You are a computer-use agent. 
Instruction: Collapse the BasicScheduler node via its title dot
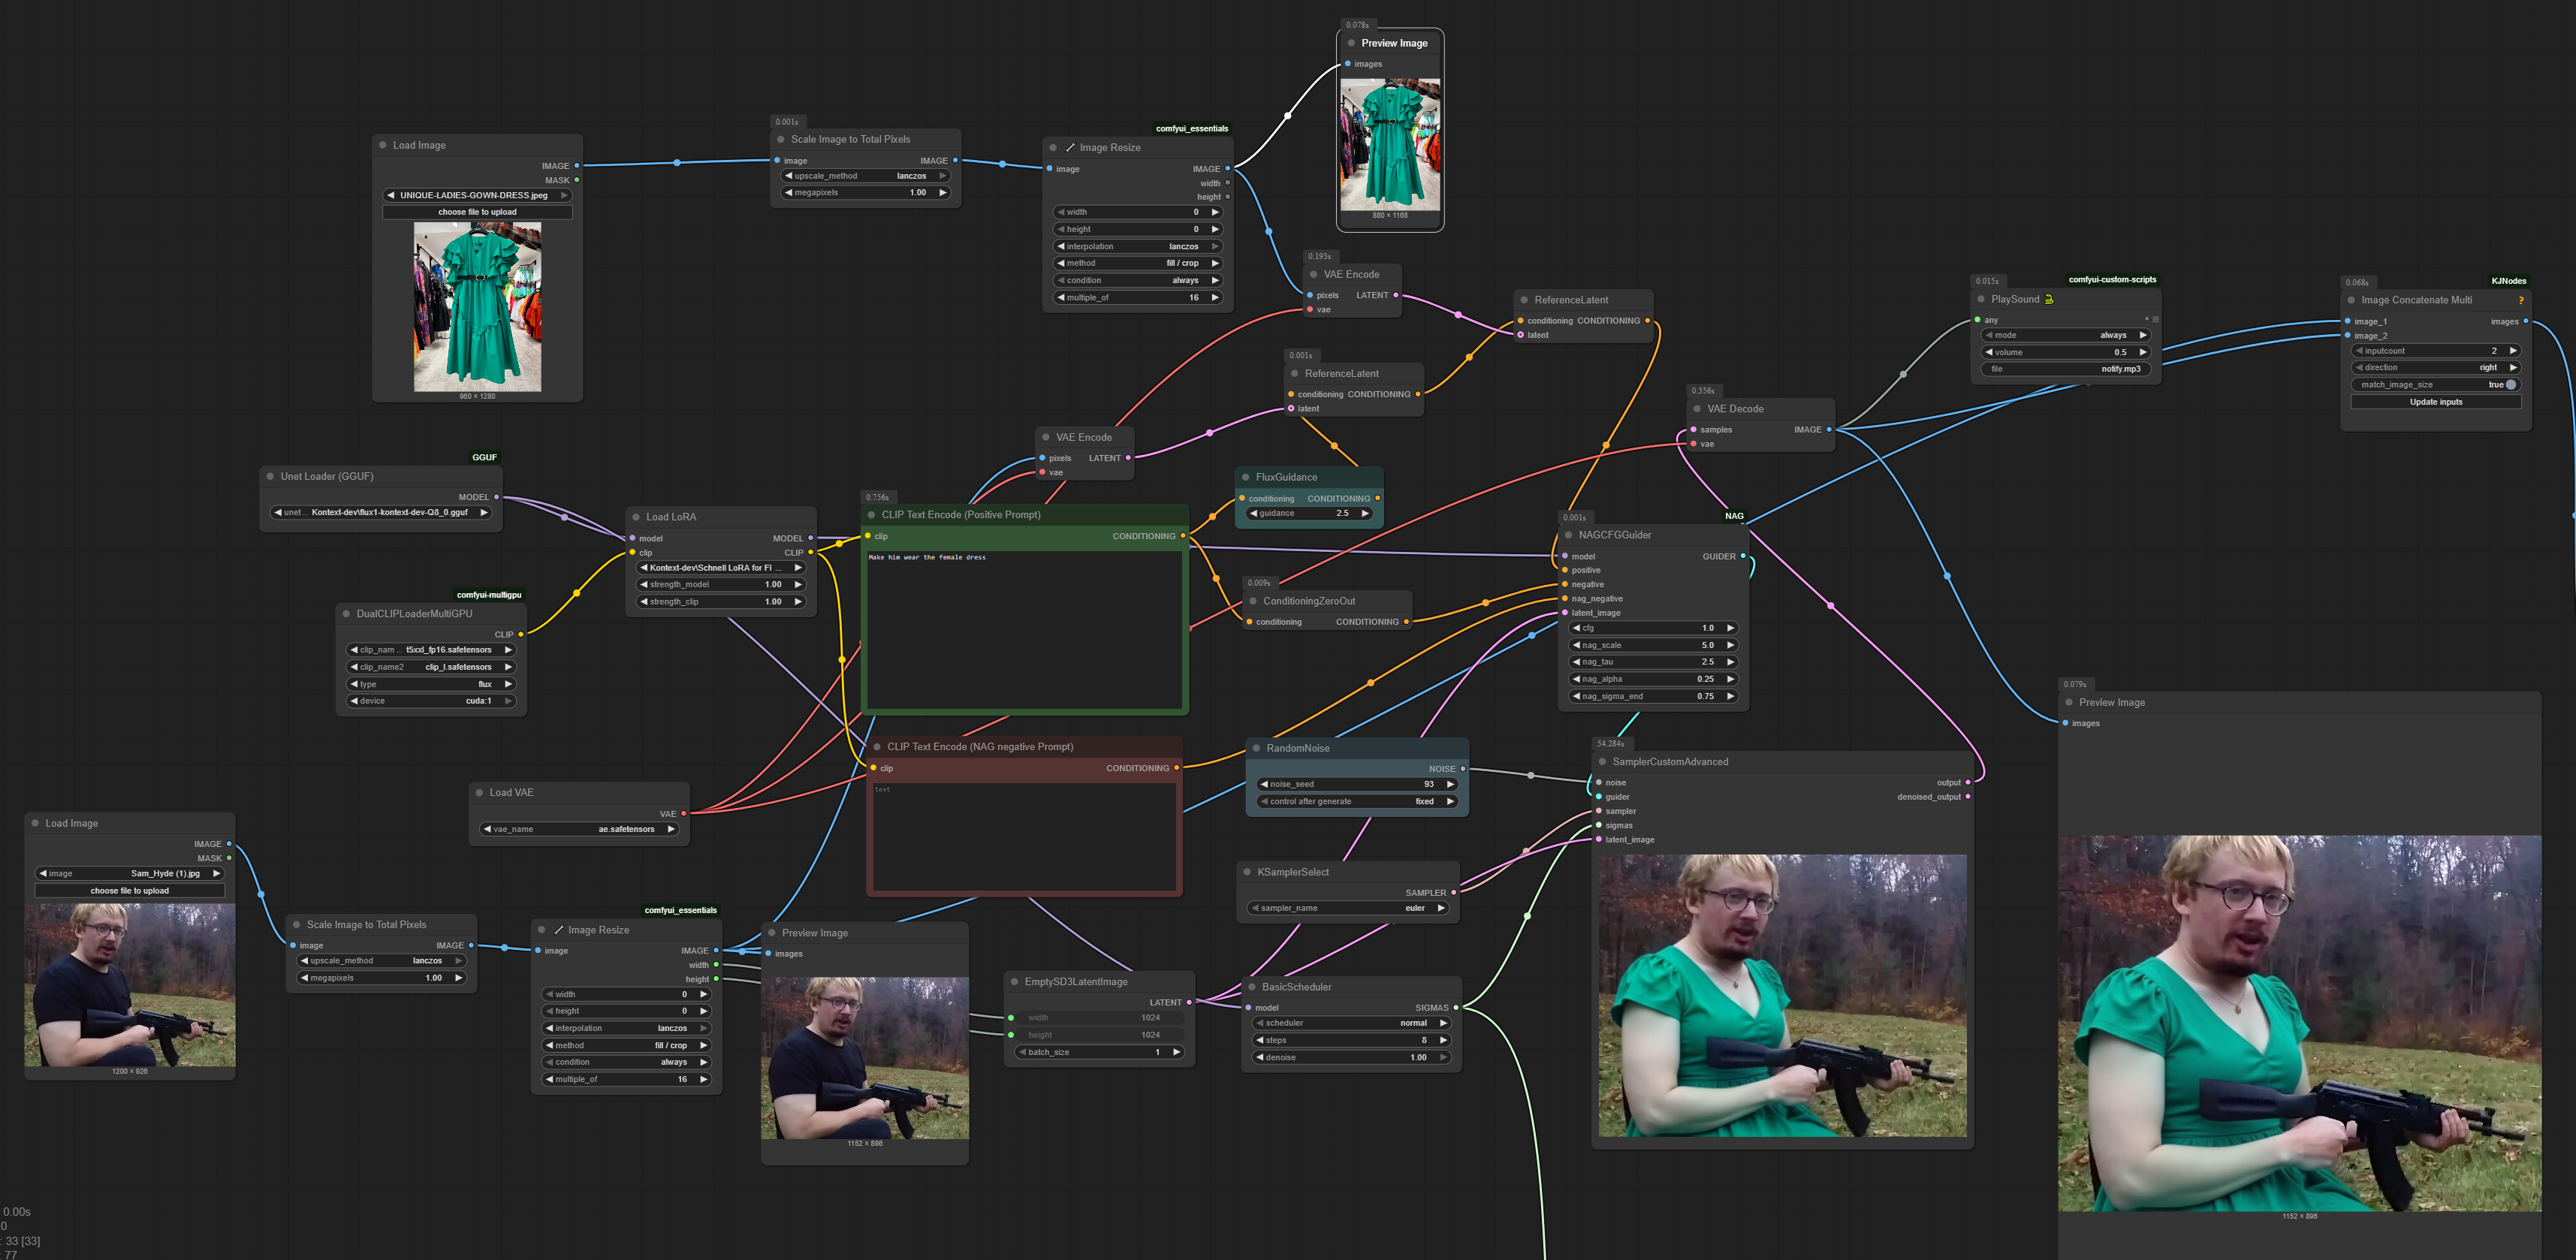point(1251,988)
